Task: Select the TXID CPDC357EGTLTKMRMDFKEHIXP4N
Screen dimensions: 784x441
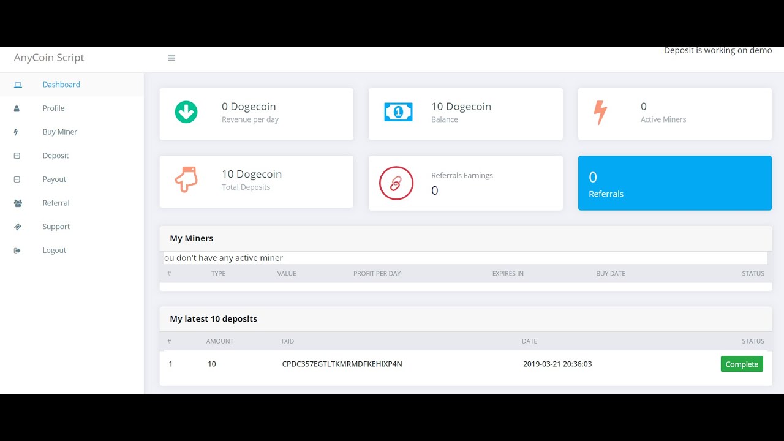Action: [x=342, y=364]
